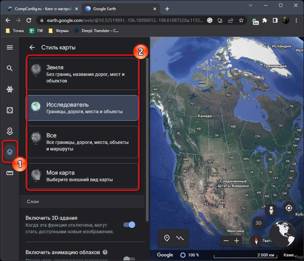
Task: Click the mini globe thumbnail
Action: point(282,234)
